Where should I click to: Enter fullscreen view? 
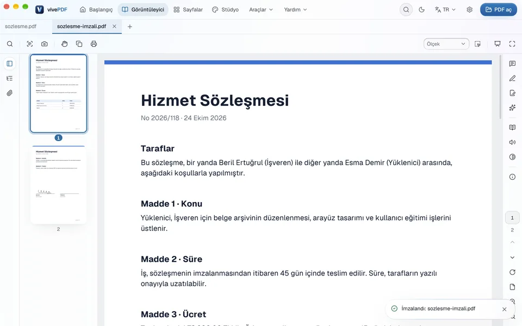pos(512,44)
